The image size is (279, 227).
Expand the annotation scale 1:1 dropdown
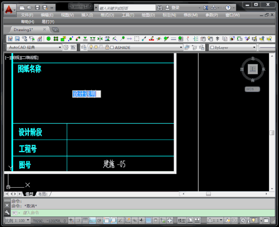(221, 220)
